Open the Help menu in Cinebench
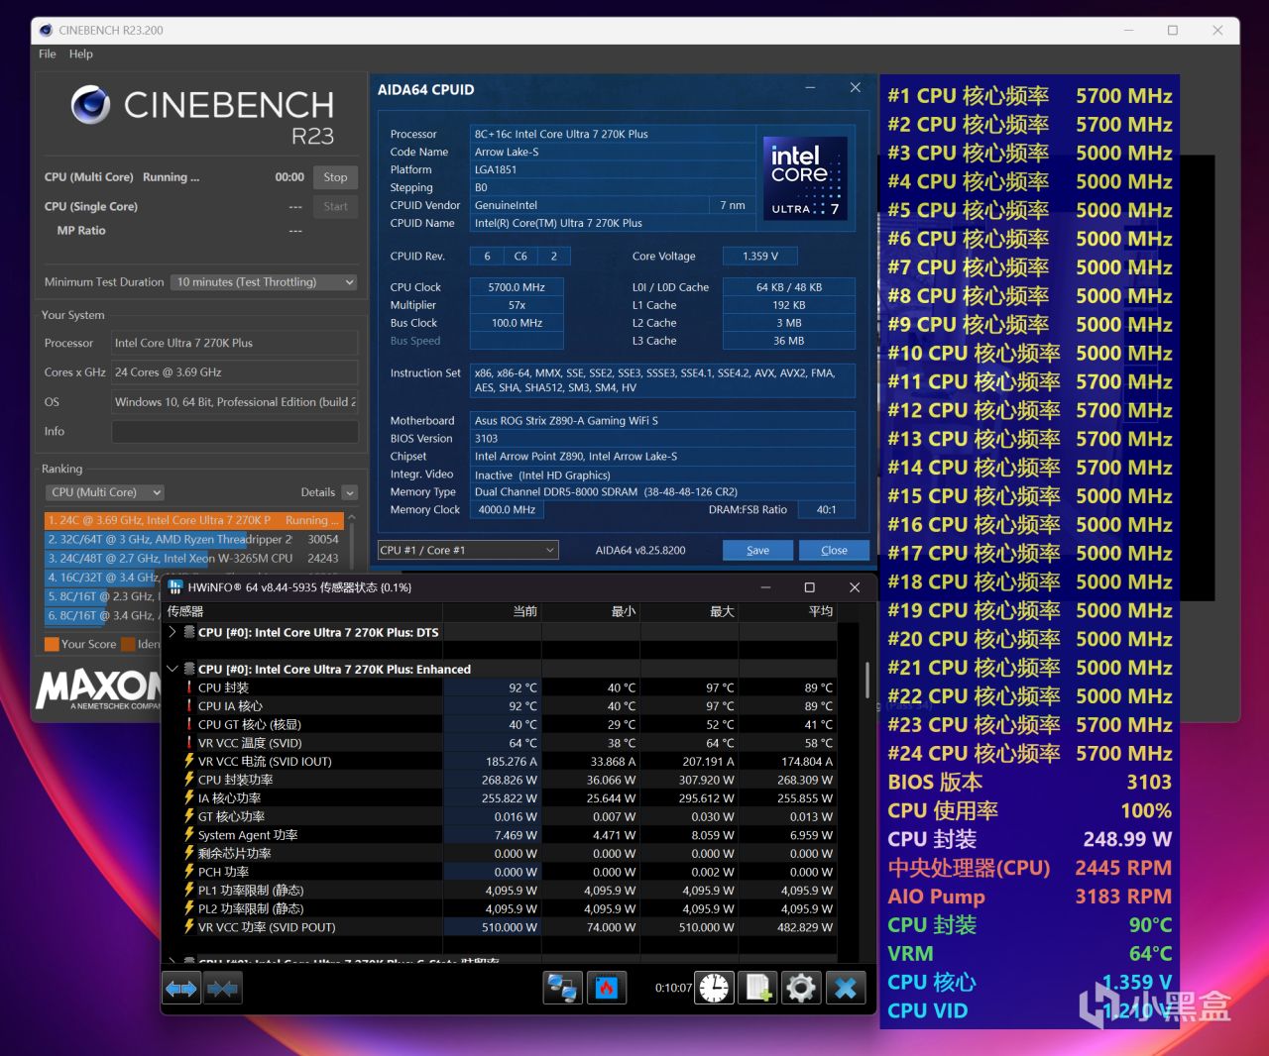The image size is (1269, 1056). coord(81,54)
